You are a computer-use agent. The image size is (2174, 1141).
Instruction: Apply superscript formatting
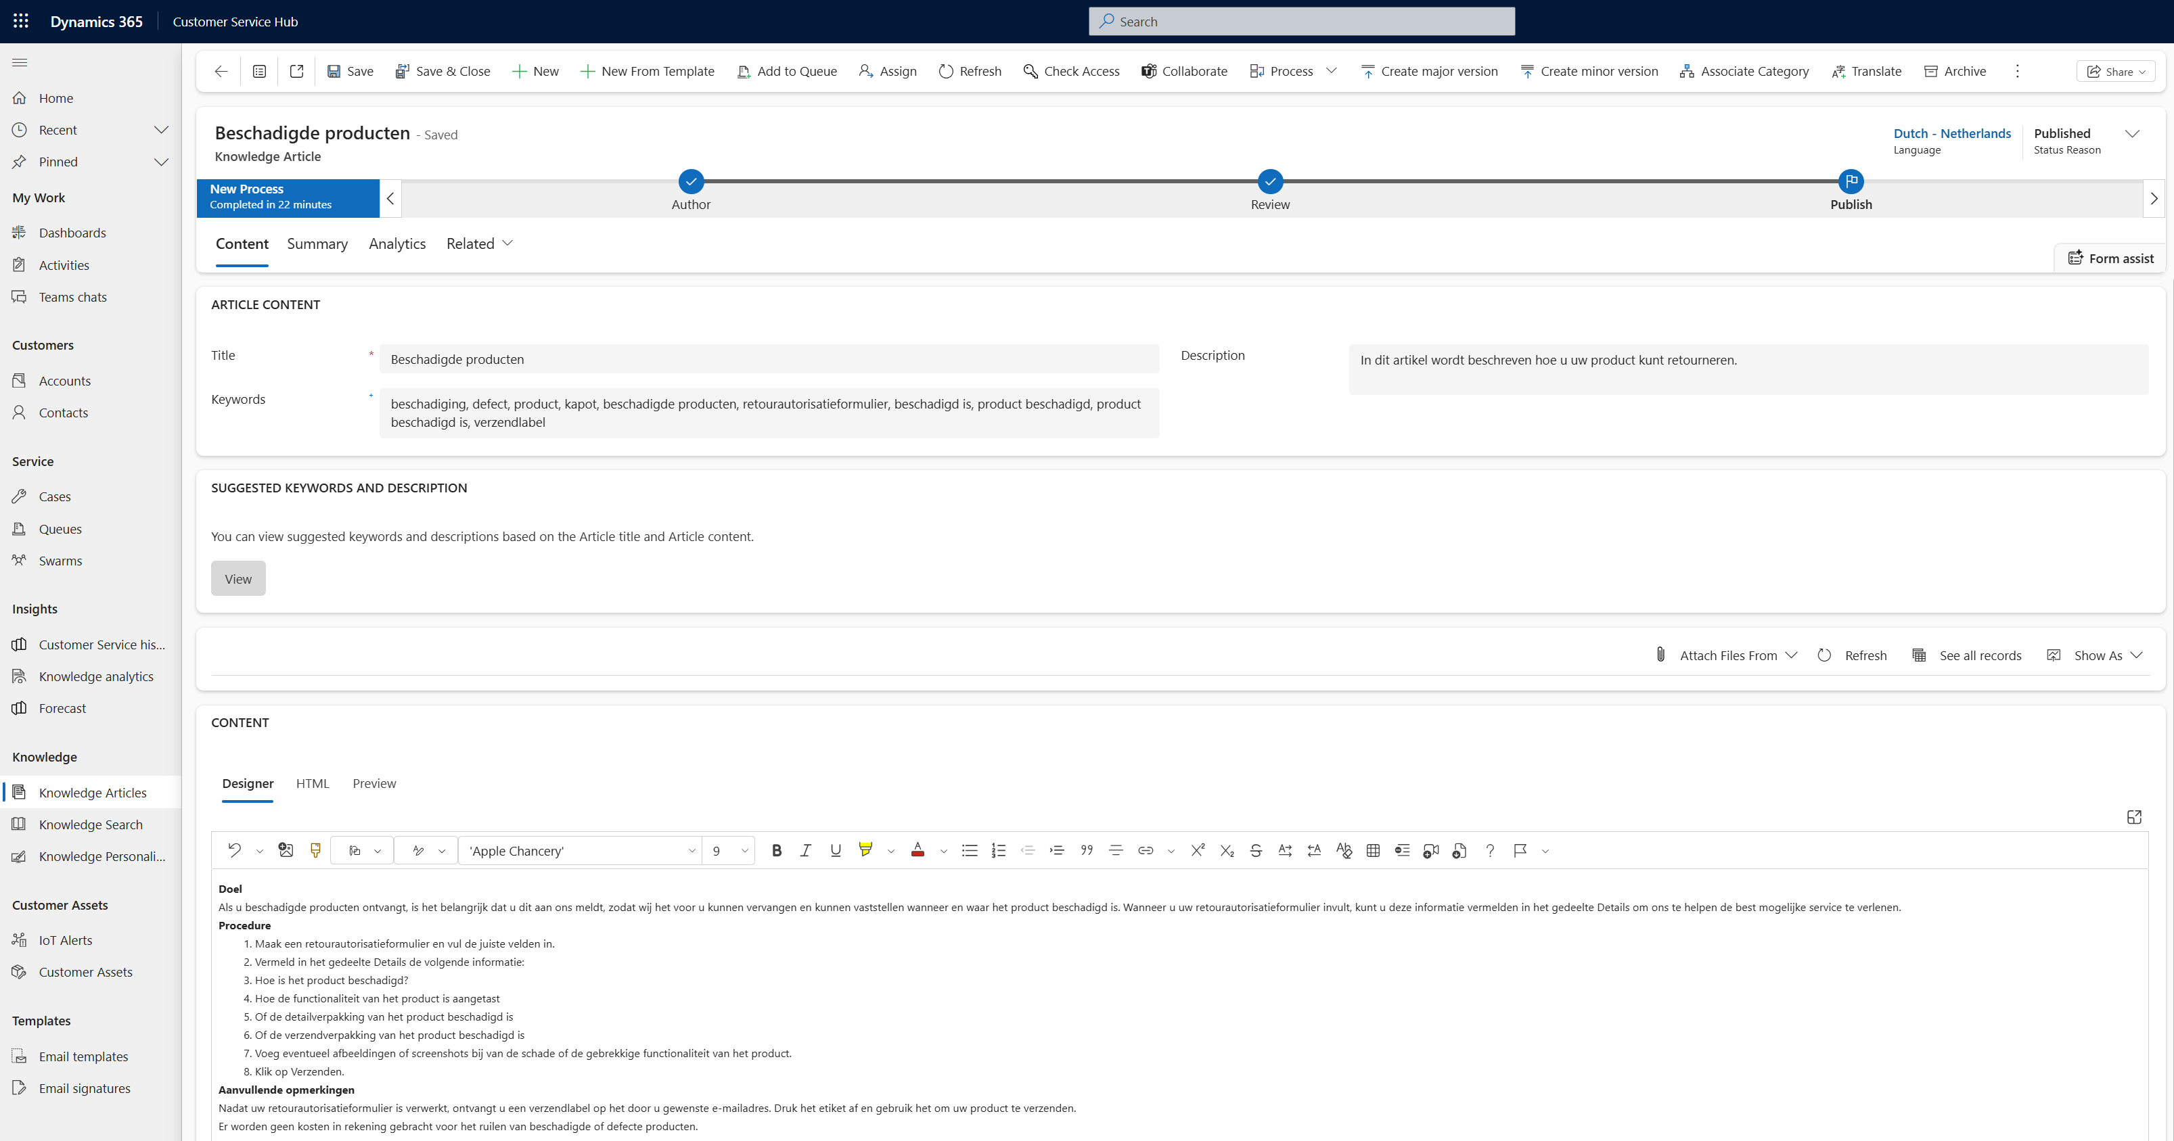(1198, 850)
